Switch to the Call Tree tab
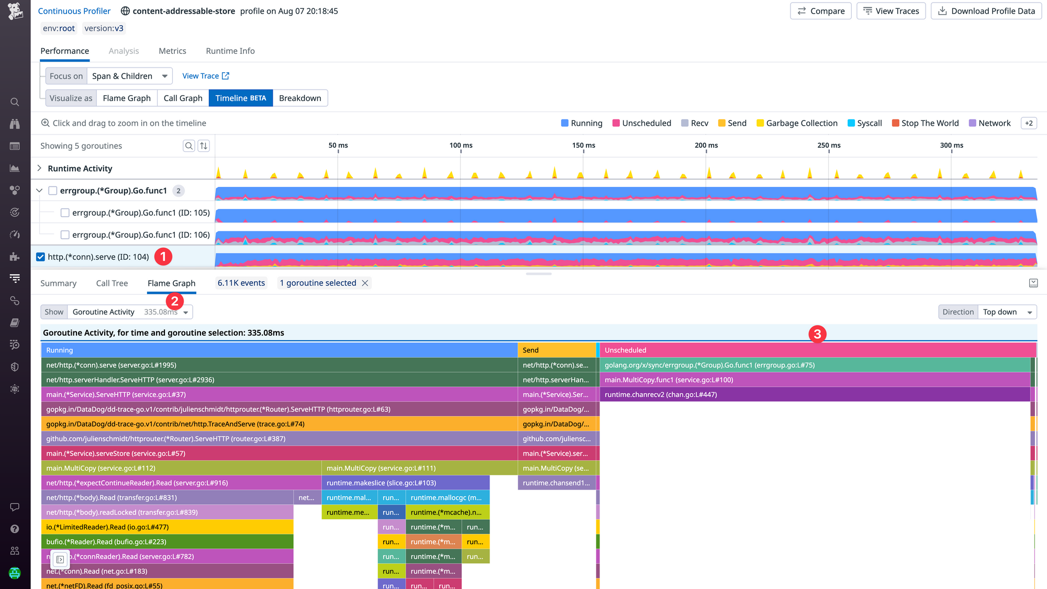Screen dimensions: 1047x589 pos(112,283)
